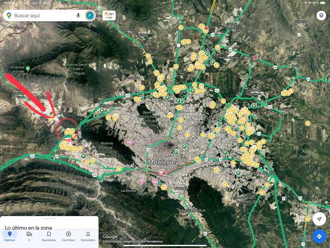Select star marker below Sierra Las Mitras reserve
This screenshot has width=330, height=248.
coord(119,169)
